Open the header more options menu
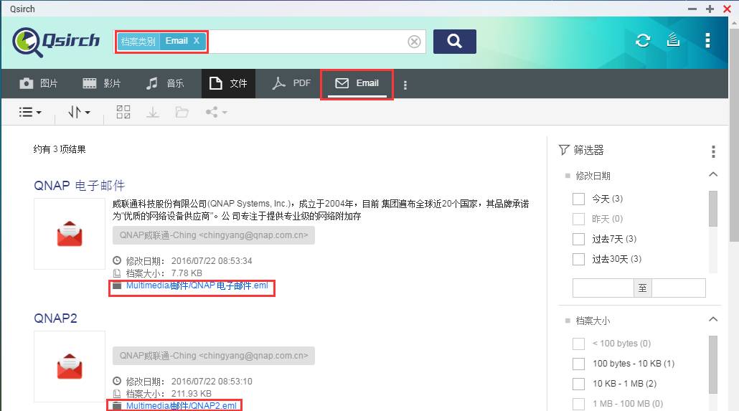Image resolution: width=739 pixels, height=411 pixels. 707,41
